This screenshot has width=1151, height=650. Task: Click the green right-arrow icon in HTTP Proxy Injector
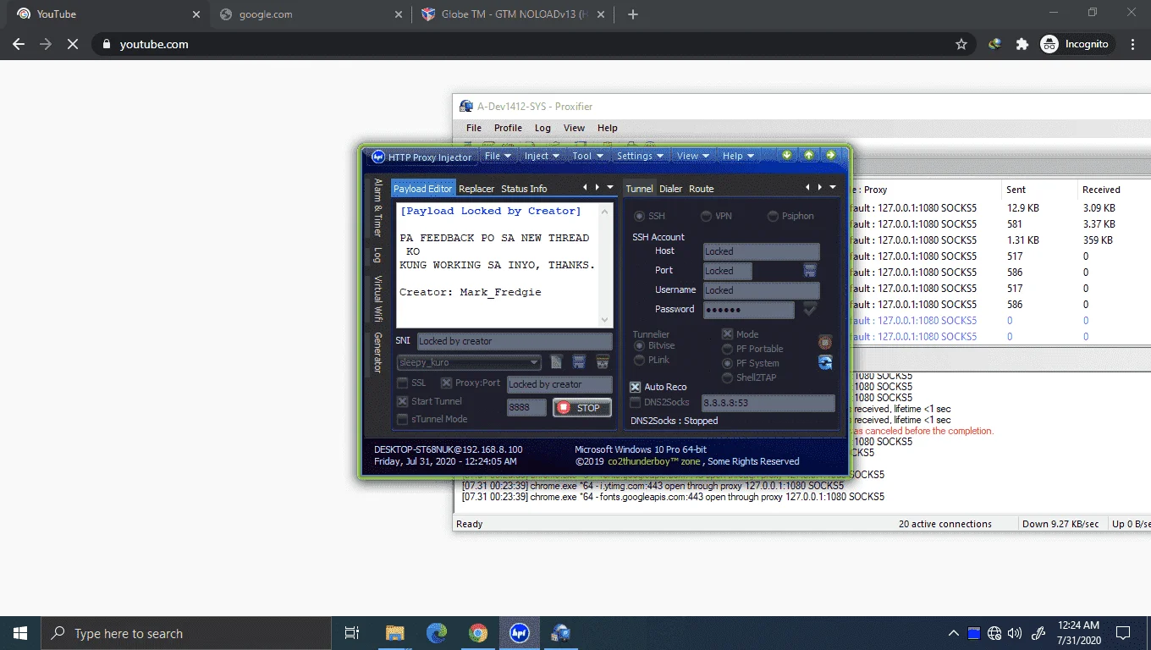831,156
